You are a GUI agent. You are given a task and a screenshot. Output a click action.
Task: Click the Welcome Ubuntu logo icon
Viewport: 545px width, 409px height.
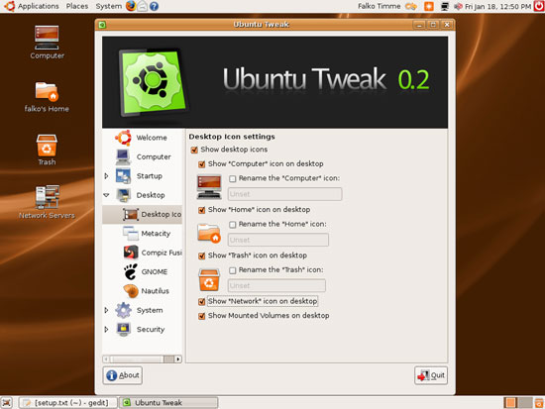tap(123, 138)
